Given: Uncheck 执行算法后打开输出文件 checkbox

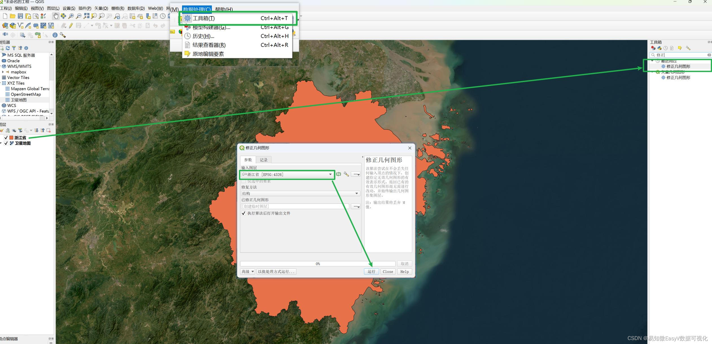Looking at the screenshot, I should tap(243, 213).
